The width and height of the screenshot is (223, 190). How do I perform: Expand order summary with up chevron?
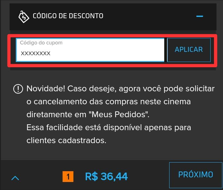(x=15, y=178)
